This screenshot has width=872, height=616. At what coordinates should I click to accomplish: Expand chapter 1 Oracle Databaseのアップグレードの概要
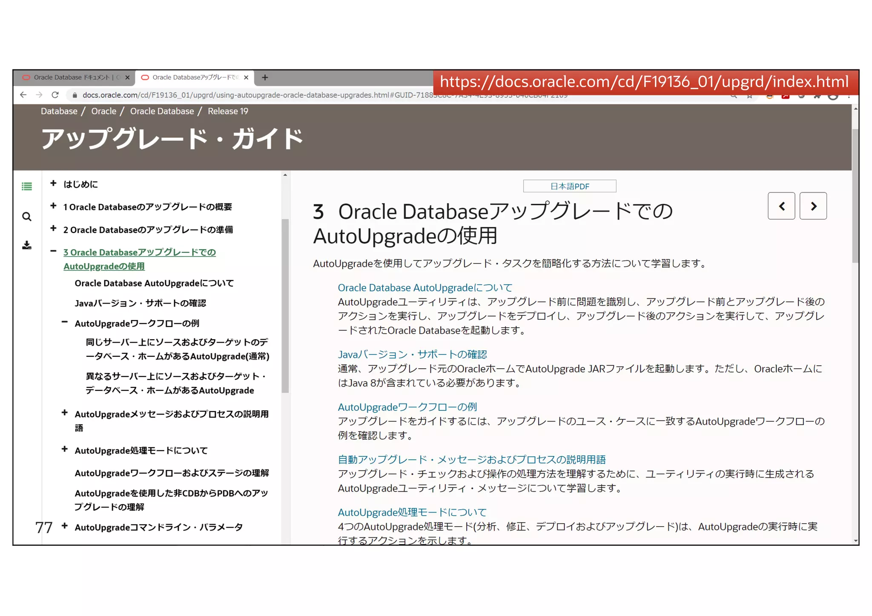point(53,206)
